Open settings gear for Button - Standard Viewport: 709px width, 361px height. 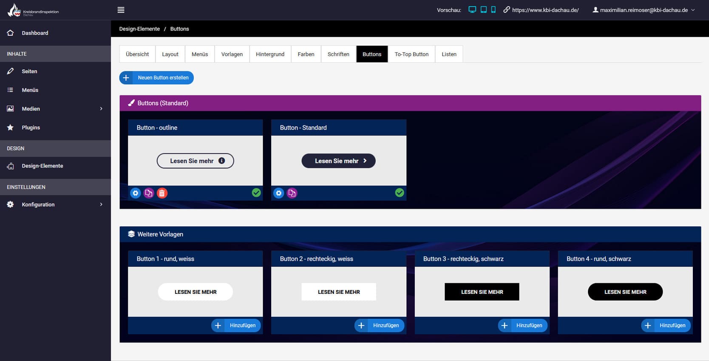click(278, 193)
